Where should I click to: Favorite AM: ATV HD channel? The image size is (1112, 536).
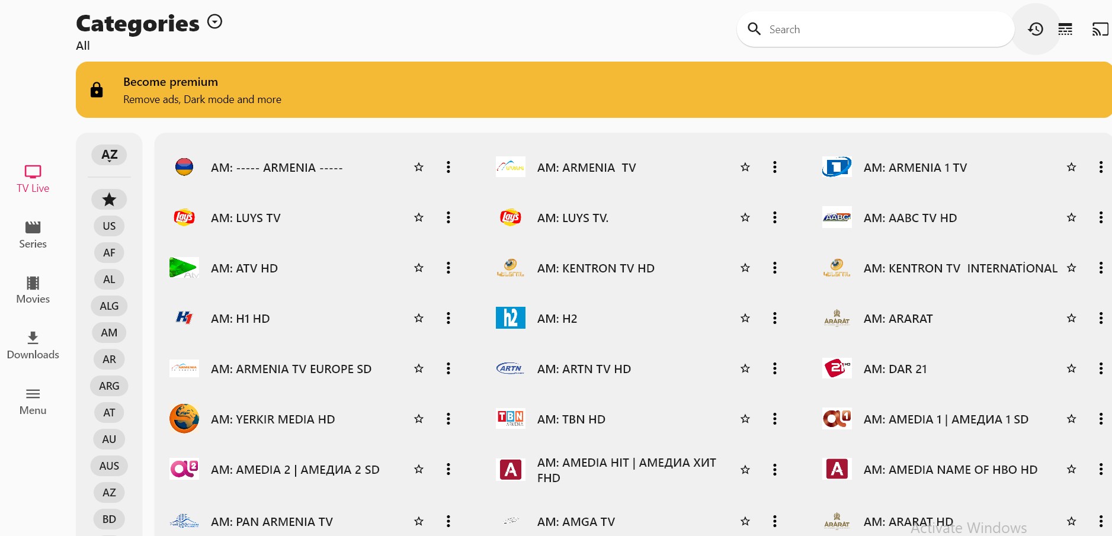coord(419,268)
